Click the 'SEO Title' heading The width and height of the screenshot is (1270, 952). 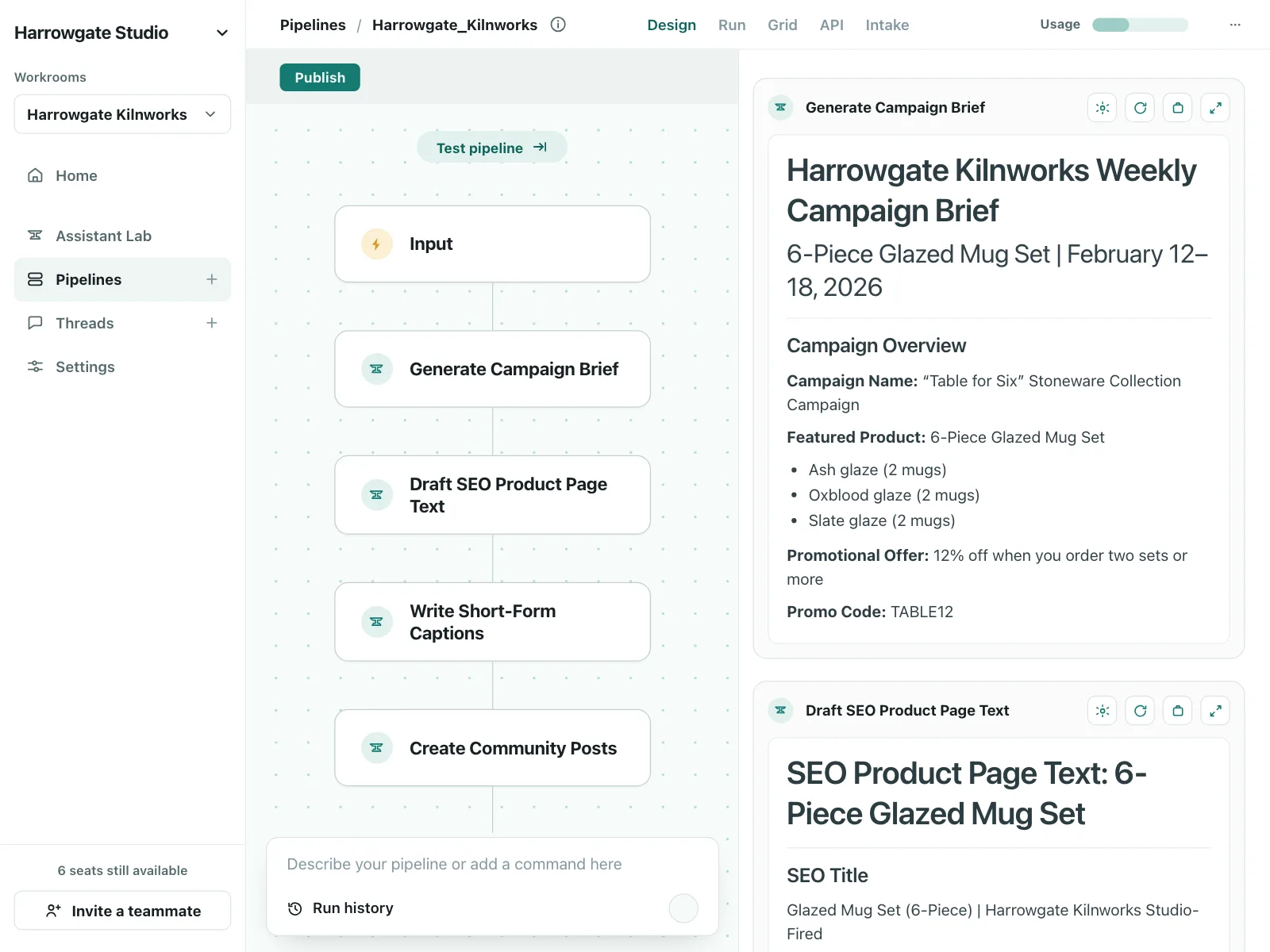pos(827,876)
